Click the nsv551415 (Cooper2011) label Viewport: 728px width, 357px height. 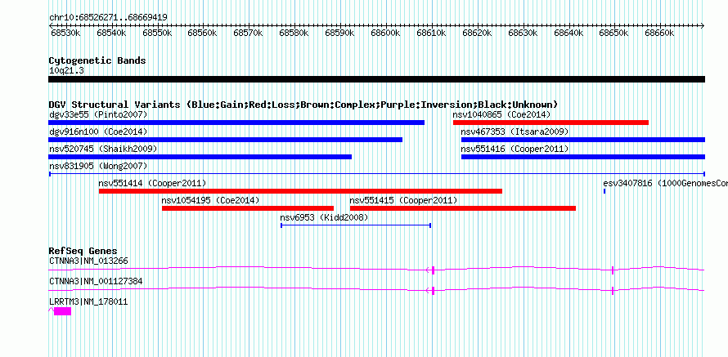tap(403, 200)
